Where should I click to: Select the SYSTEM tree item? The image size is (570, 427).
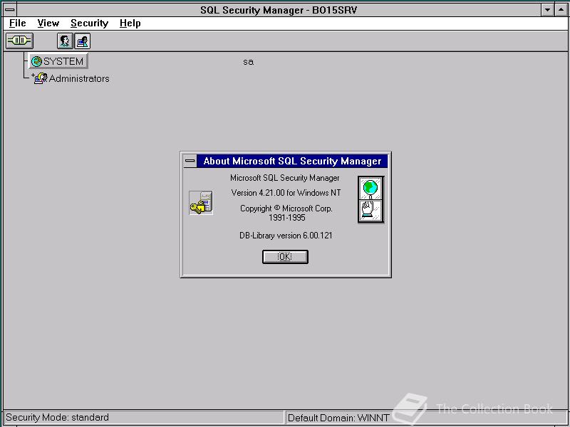[x=58, y=61]
